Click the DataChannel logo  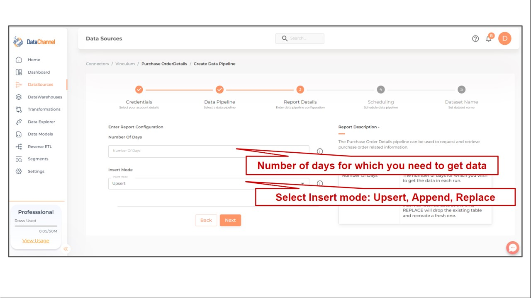tap(34, 41)
